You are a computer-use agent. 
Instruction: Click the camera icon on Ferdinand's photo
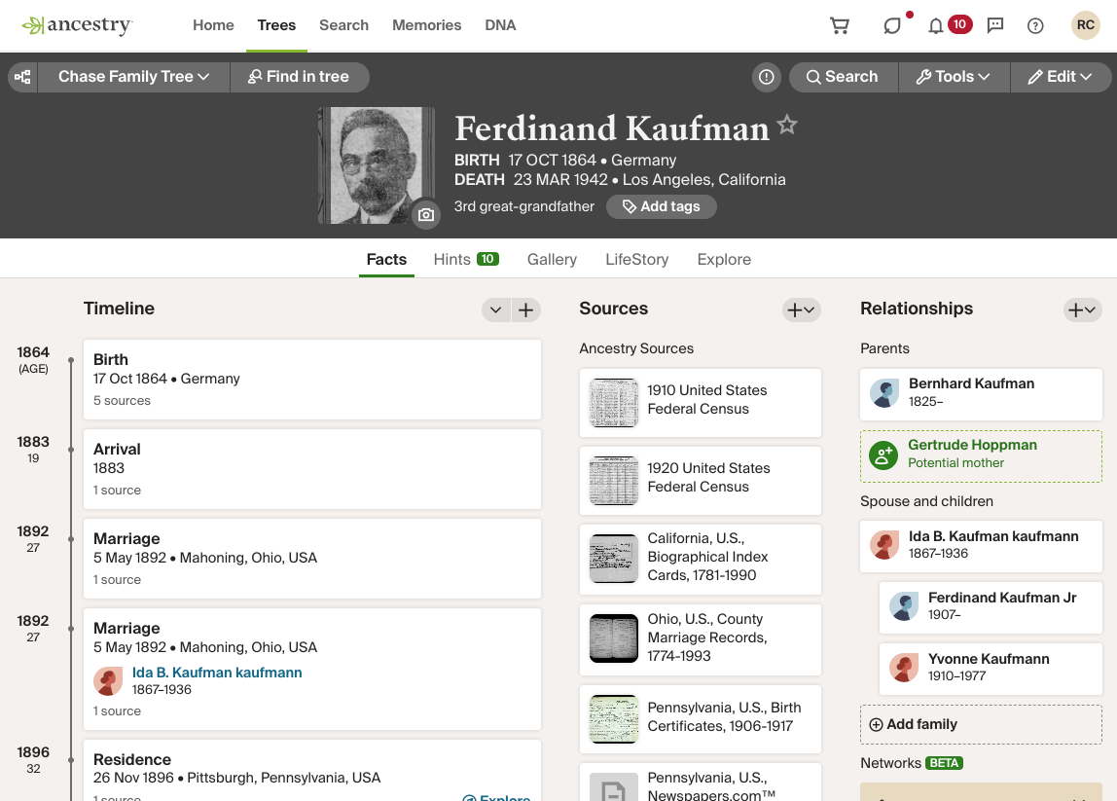pos(426,214)
